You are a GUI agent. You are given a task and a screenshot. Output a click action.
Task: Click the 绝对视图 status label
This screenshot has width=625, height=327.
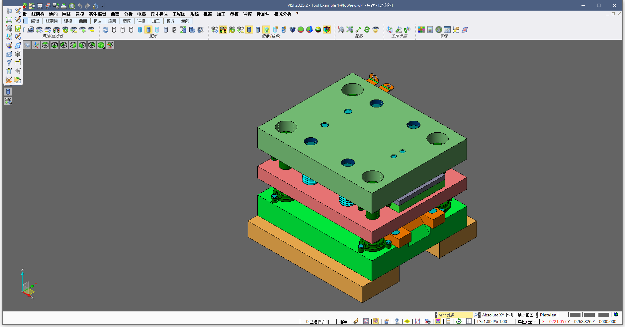pos(525,315)
